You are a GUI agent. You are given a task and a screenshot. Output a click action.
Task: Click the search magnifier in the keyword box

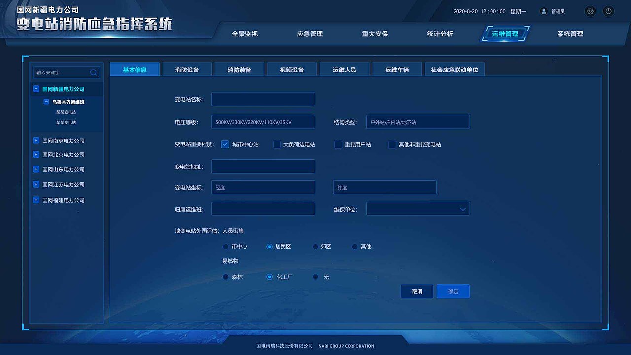click(93, 72)
